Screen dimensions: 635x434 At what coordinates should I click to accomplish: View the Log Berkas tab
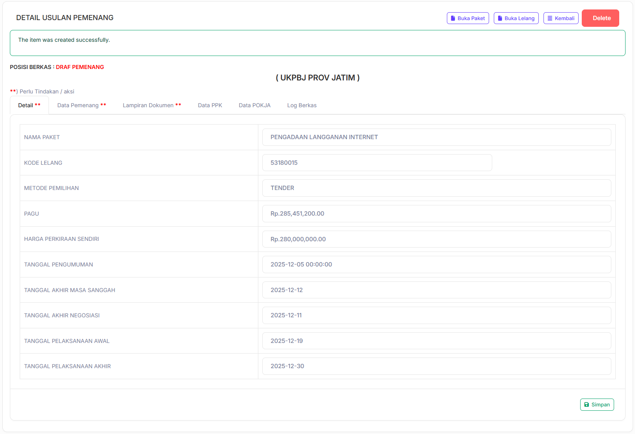pos(302,105)
